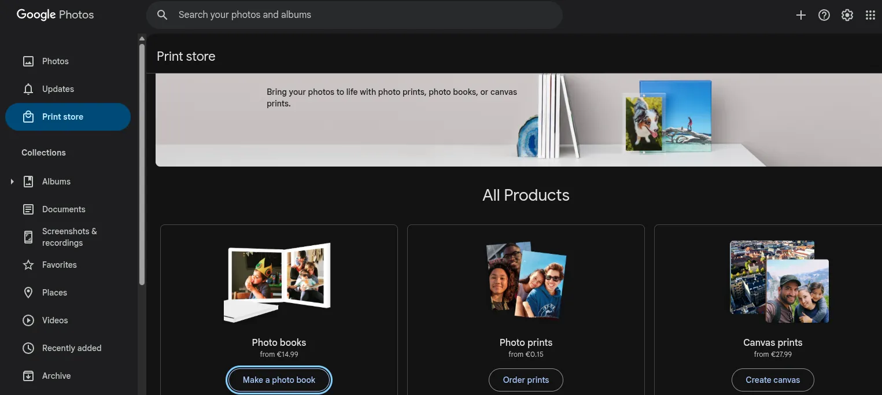Screen dimensions: 882x395
Task: Click the Create canvas button
Action: click(773, 380)
